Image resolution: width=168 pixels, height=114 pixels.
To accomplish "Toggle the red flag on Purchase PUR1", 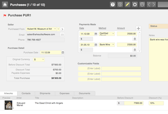I will coord(5,15).
